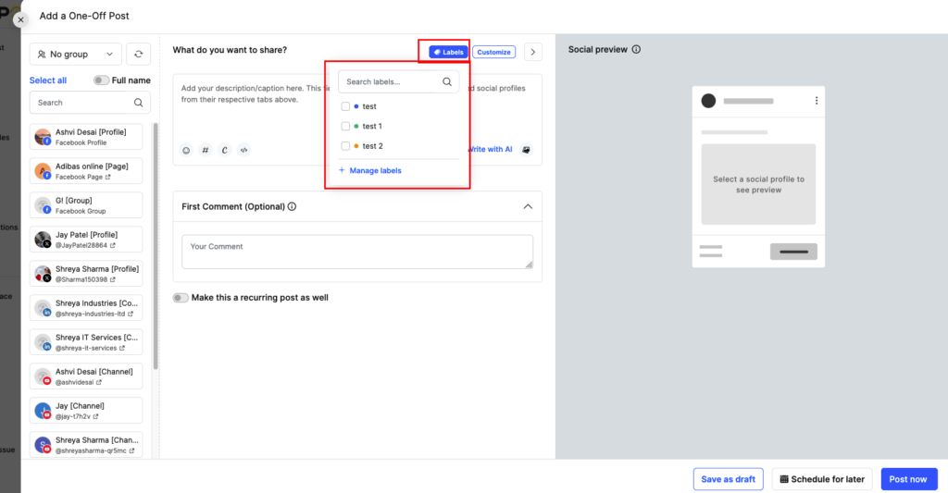Select Jay [Channel] profile

tap(86, 411)
